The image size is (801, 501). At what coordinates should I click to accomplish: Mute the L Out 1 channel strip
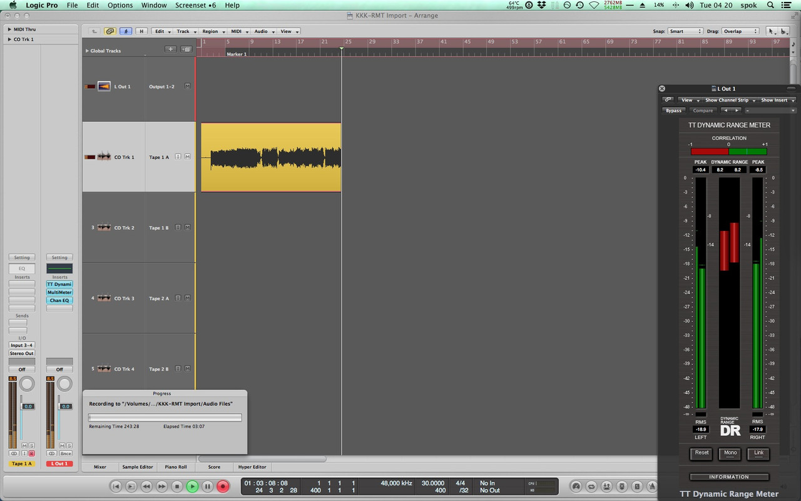[62, 446]
